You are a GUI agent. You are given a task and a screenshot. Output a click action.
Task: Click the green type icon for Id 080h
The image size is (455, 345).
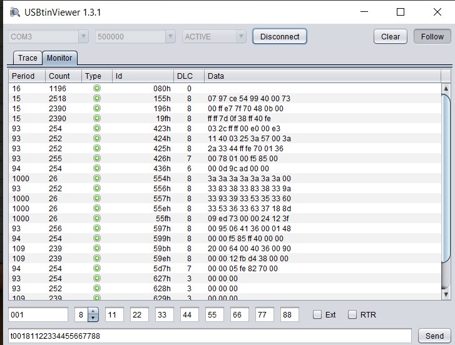tap(97, 89)
